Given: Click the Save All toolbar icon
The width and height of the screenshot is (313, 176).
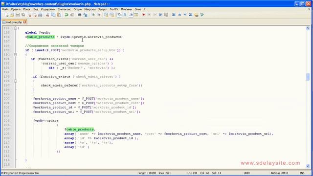Looking at the screenshot, I should point(23,15).
